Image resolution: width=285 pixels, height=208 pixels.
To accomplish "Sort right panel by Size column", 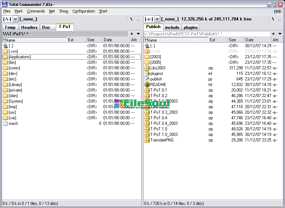I will 236,40.
